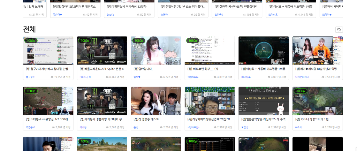Click title [생]사과몽의 경훈이형 배그대회

pos(101,119)
